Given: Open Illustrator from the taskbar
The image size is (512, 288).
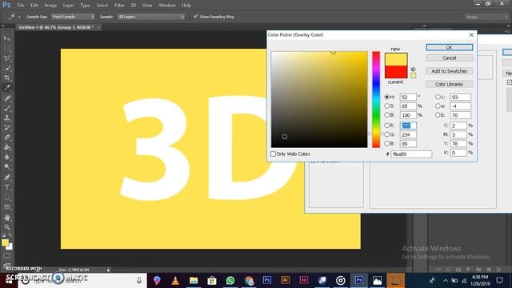Looking at the screenshot, I should coord(286,280).
